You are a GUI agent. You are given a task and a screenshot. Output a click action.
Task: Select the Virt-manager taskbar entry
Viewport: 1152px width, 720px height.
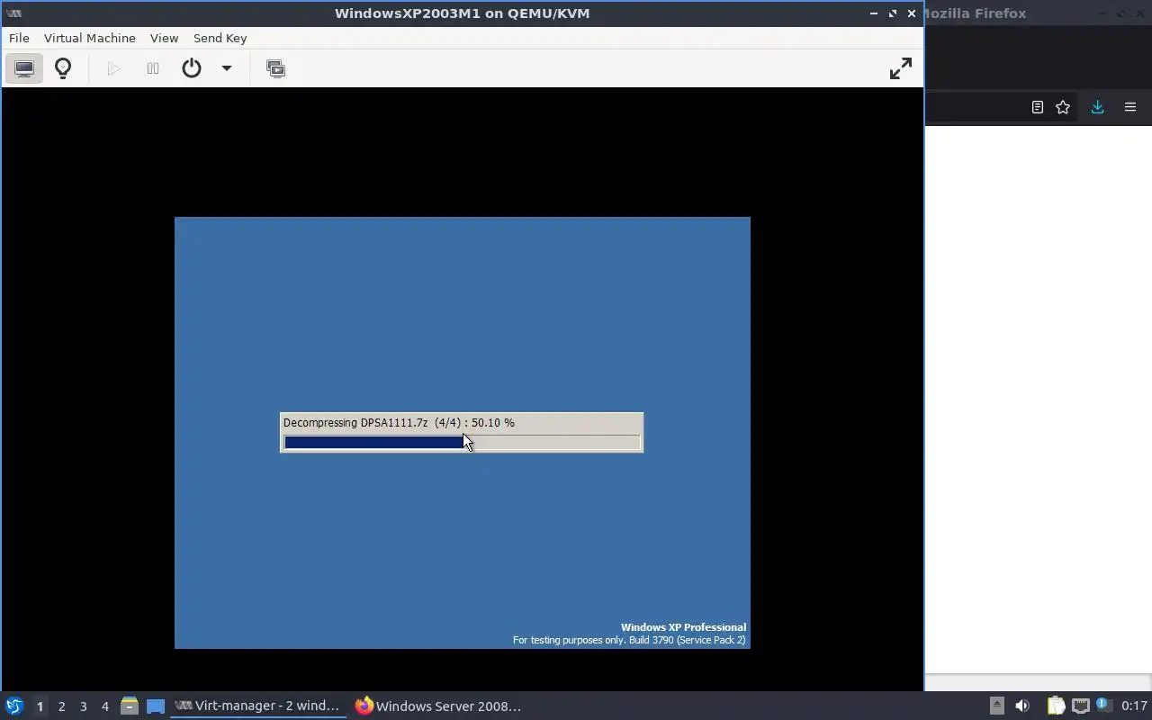tap(258, 706)
